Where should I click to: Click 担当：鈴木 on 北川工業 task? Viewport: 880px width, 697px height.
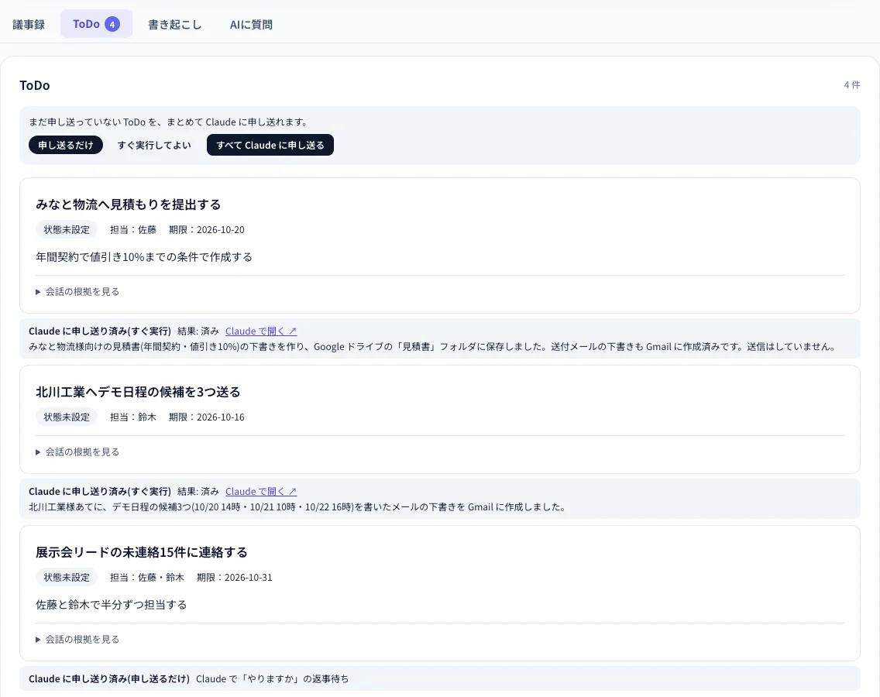(x=133, y=417)
